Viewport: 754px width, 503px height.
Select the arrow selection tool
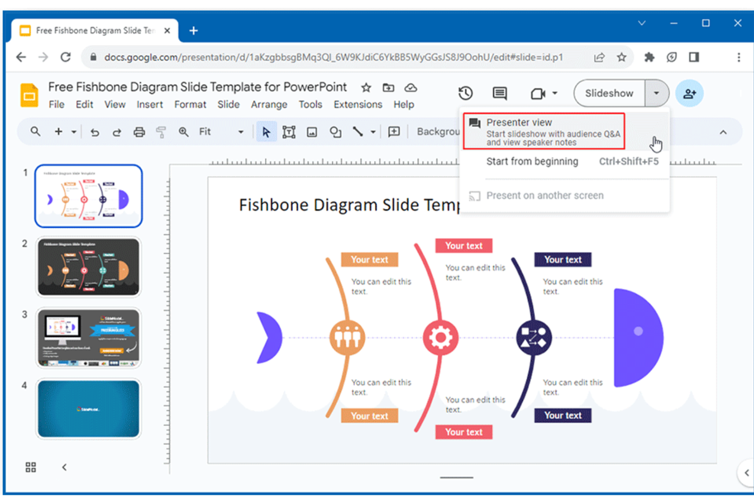tap(266, 131)
